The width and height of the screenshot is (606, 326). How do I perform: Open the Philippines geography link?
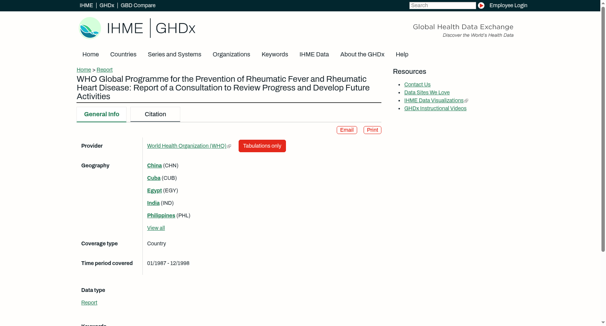(161, 215)
